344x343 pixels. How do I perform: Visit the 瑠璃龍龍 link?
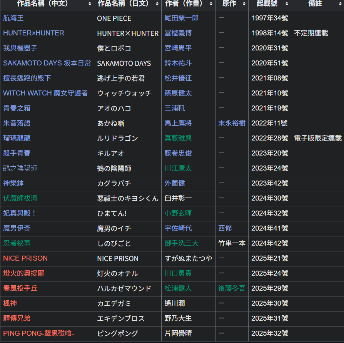pos(17,138)
